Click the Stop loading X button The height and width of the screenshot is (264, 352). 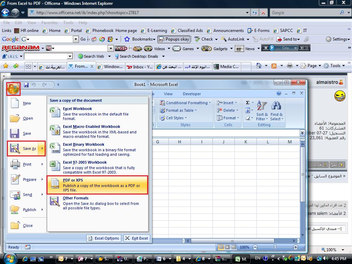point(263,13)
